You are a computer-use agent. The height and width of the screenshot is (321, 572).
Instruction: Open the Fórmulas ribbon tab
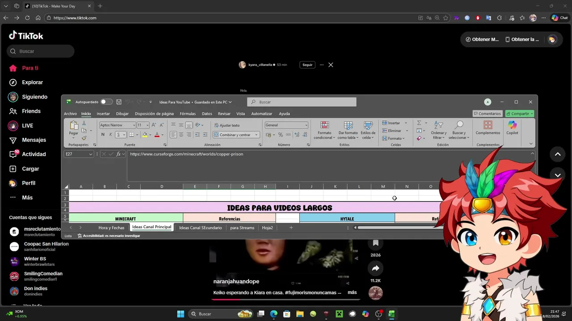(x=188, y=114)
